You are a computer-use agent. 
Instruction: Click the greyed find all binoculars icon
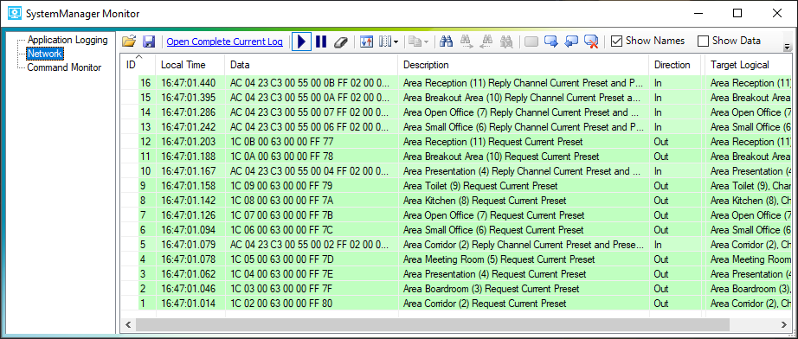pos(505,42)
